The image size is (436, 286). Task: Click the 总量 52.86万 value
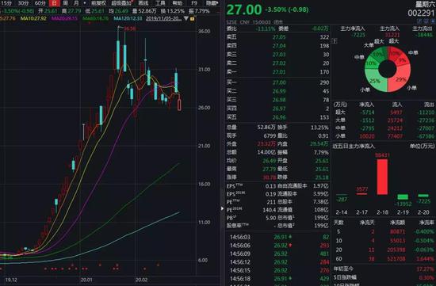coord(266,128)
